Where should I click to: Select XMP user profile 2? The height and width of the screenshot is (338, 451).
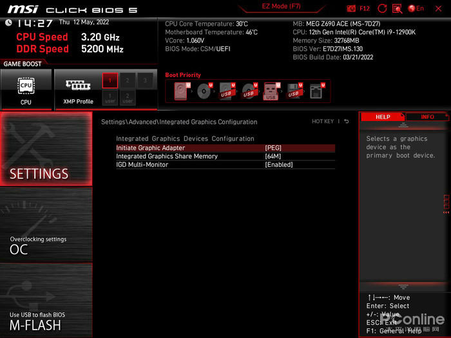(x=128, y=98)
